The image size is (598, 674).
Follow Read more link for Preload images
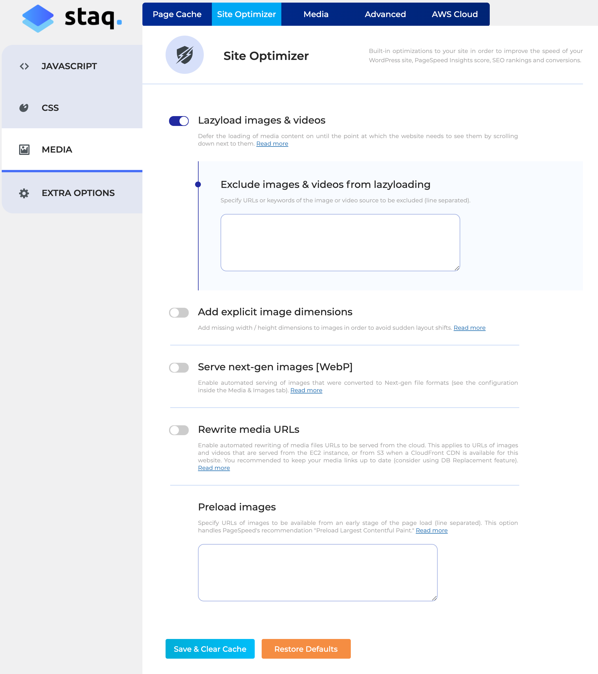[x=432, y=531]
